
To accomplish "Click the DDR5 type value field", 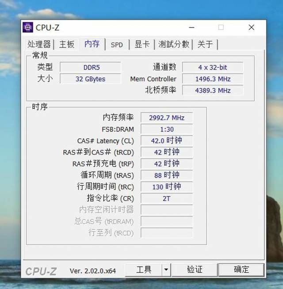I will [x=90, y=67].
